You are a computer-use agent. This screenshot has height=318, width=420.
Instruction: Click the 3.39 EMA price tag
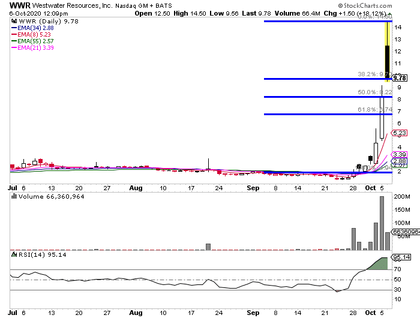coord(400,155)
